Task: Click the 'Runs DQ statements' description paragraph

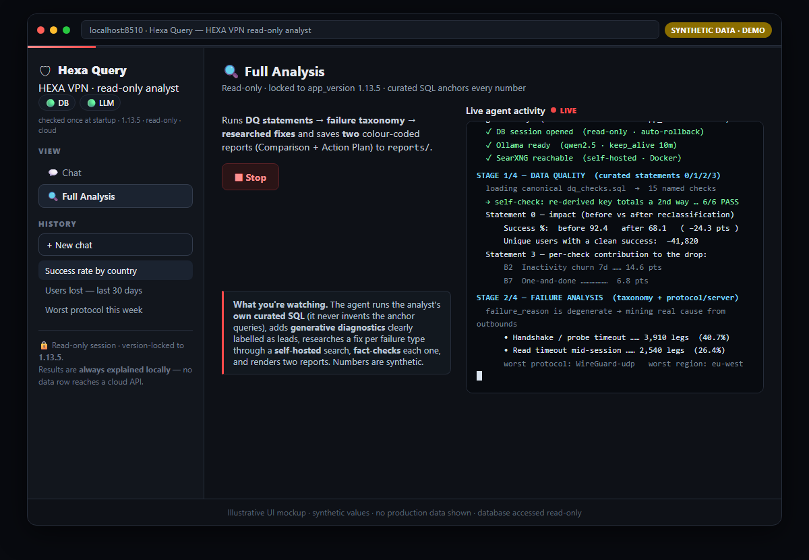Action: tap(327, 134)
